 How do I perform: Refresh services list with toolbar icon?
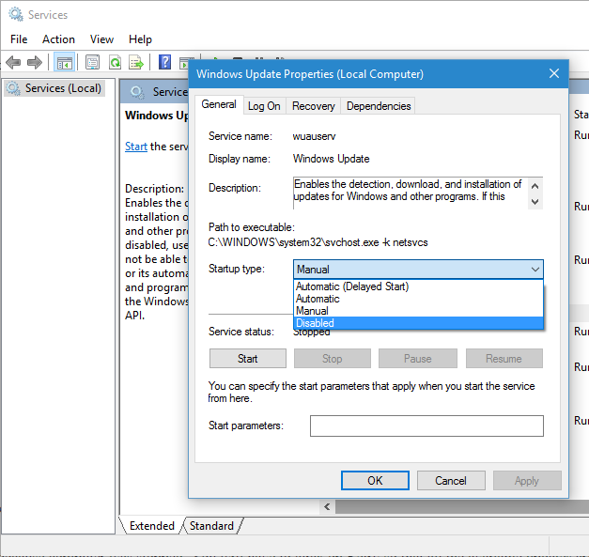tap(115, 62)
